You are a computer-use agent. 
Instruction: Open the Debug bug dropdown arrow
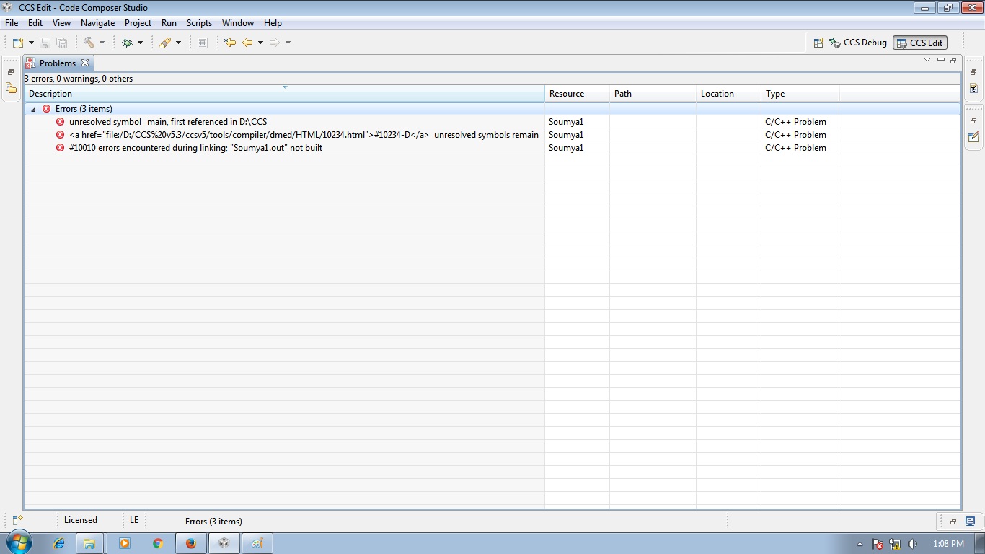[140, 43]
